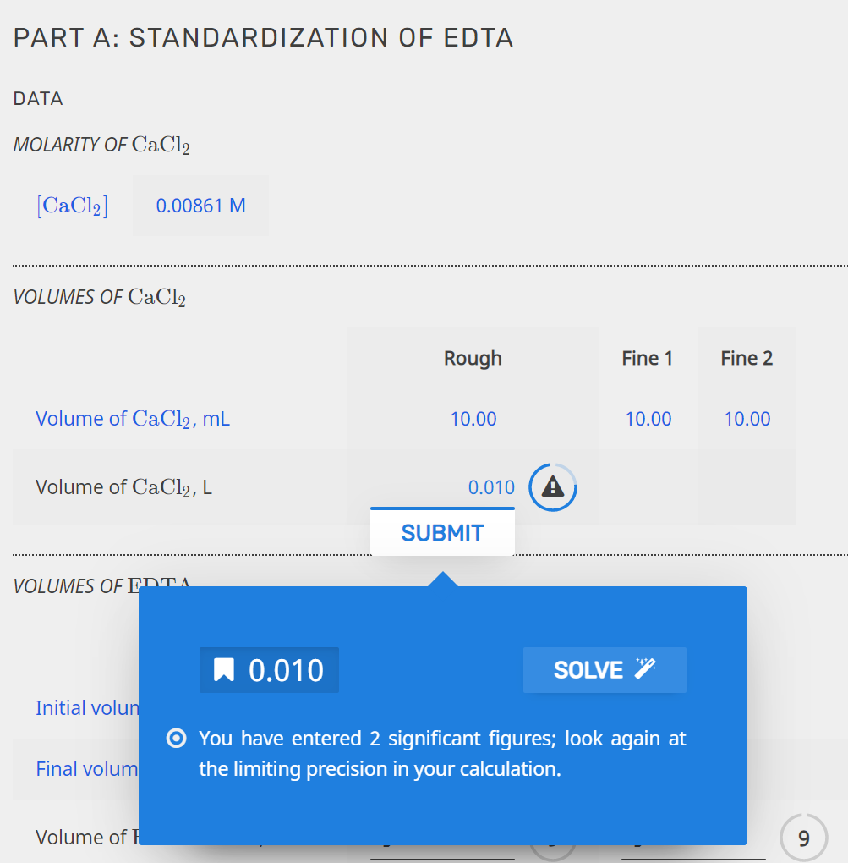The height and width of the screenshot is (863, 848).
Task: Click the saved answer chip showing 0.010
Action: pyautogui.click(x=268, y=669)
